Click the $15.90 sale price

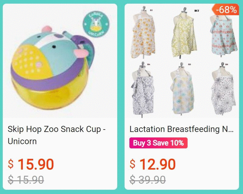coord(31,164)
